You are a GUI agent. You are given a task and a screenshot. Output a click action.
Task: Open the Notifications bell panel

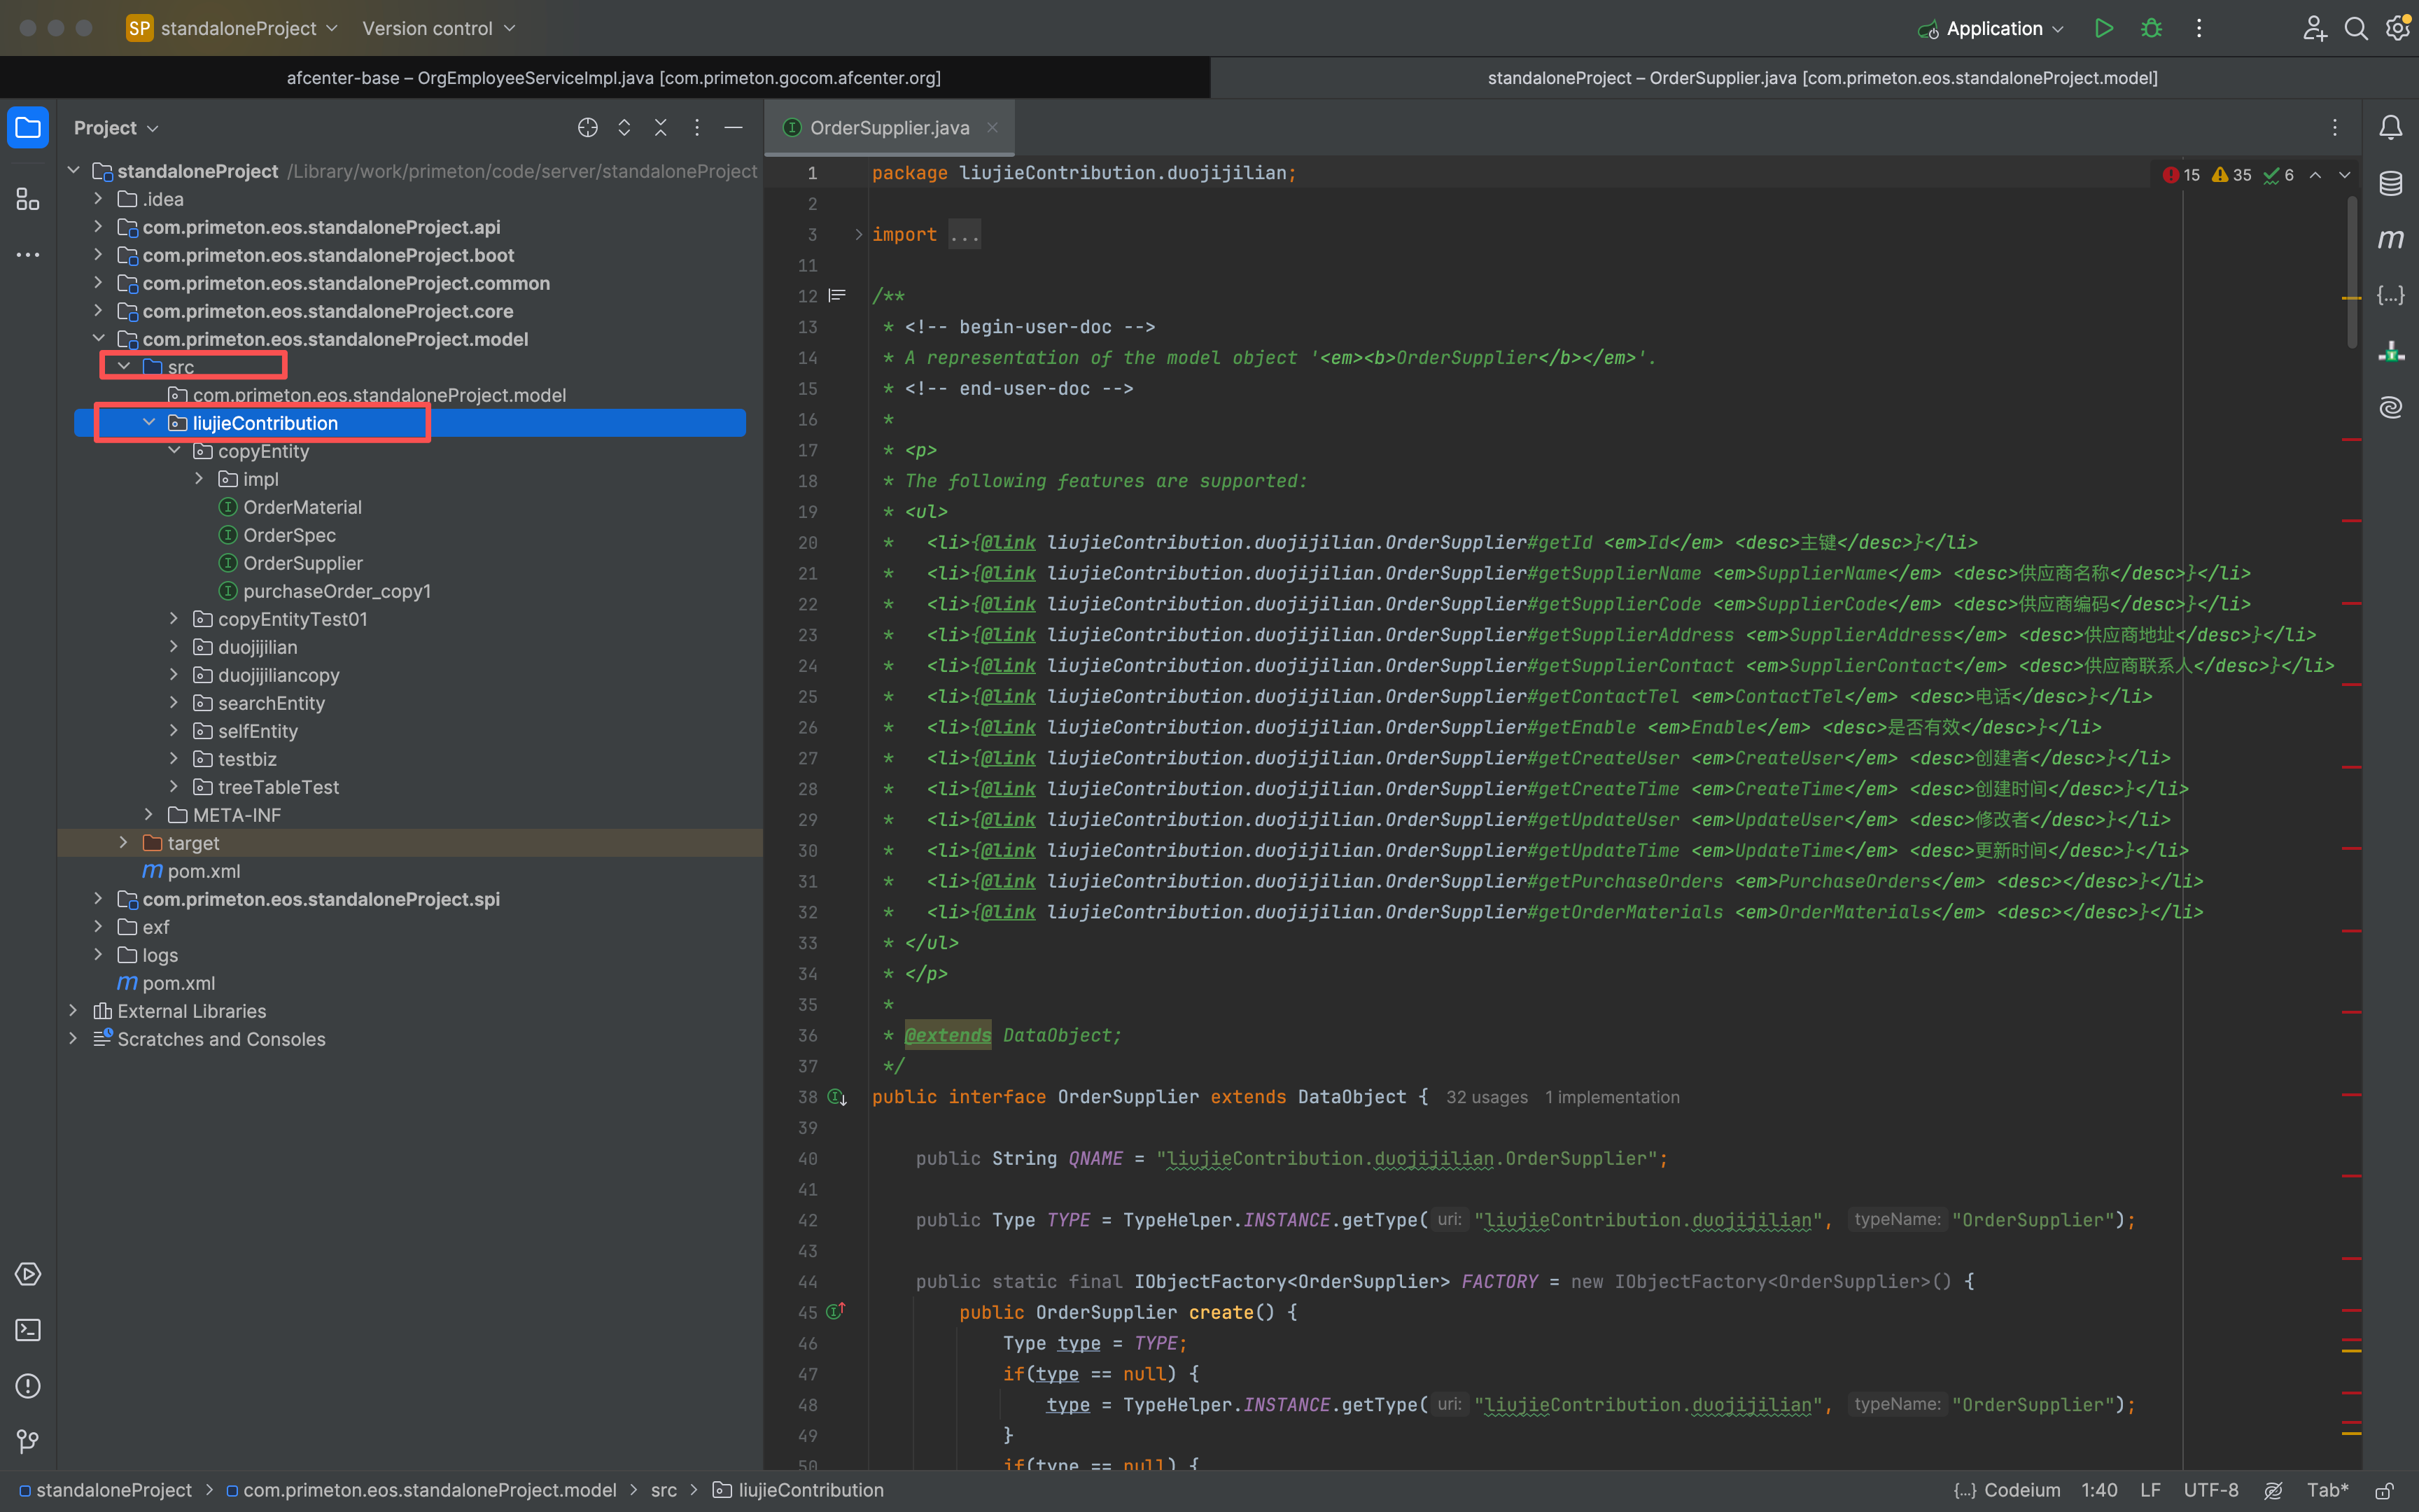tap(2390, 127)
